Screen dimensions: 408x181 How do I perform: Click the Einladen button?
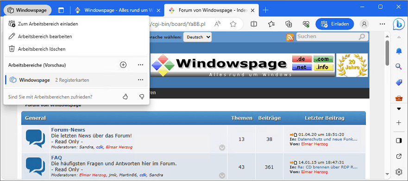pos(335,24)
